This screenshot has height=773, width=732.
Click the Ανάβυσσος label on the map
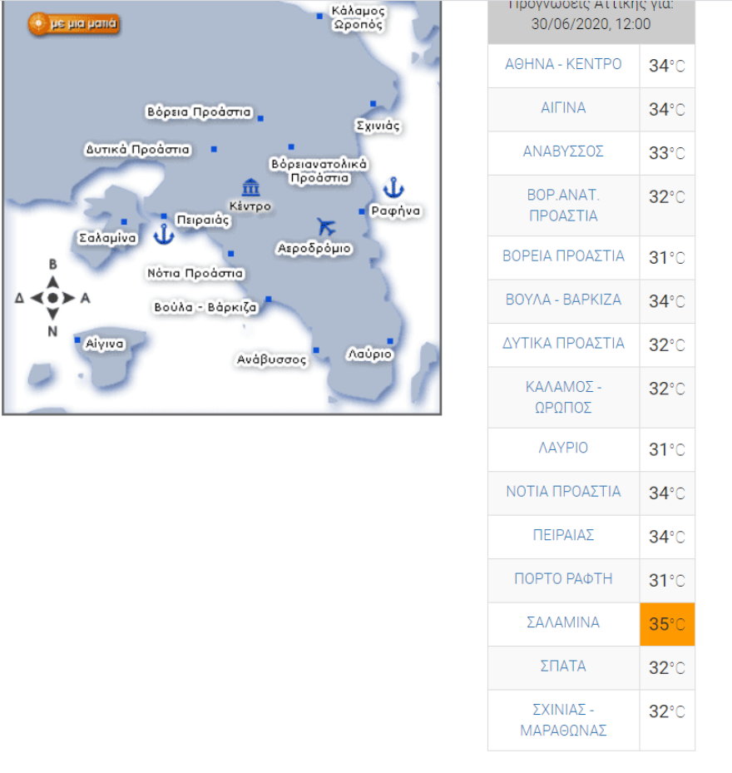pos(272,359)
